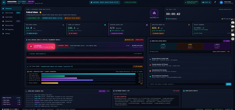Open the Fokrul Islam profile avatar
The height and width of the screenshot is (110, 235).
pyautogui.click(x=221, y=2)
